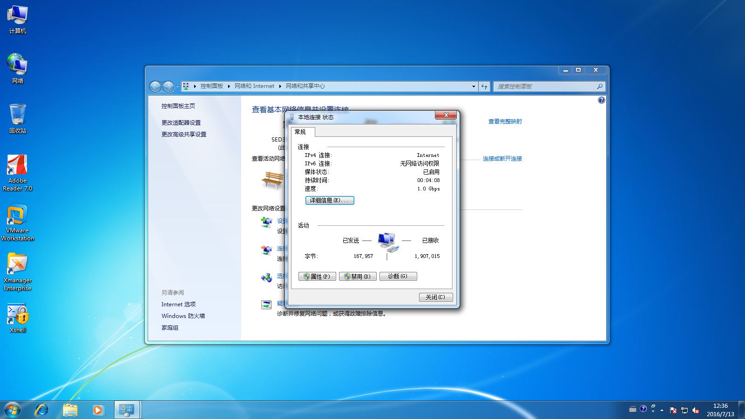745x419 pixels.
Task: Click the search magnifier icon
Action: click(x=600, y=86)
